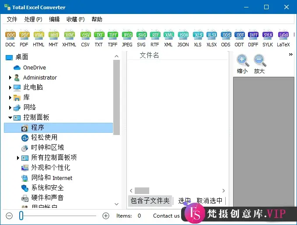Click the 文件名 column header
Viewport: 297px width, 225px height.
tap(149, 55)
